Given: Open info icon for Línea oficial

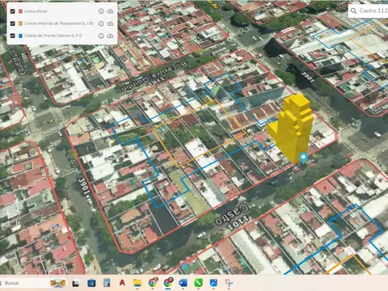Looking at the screenshot, I should [101, 11].
